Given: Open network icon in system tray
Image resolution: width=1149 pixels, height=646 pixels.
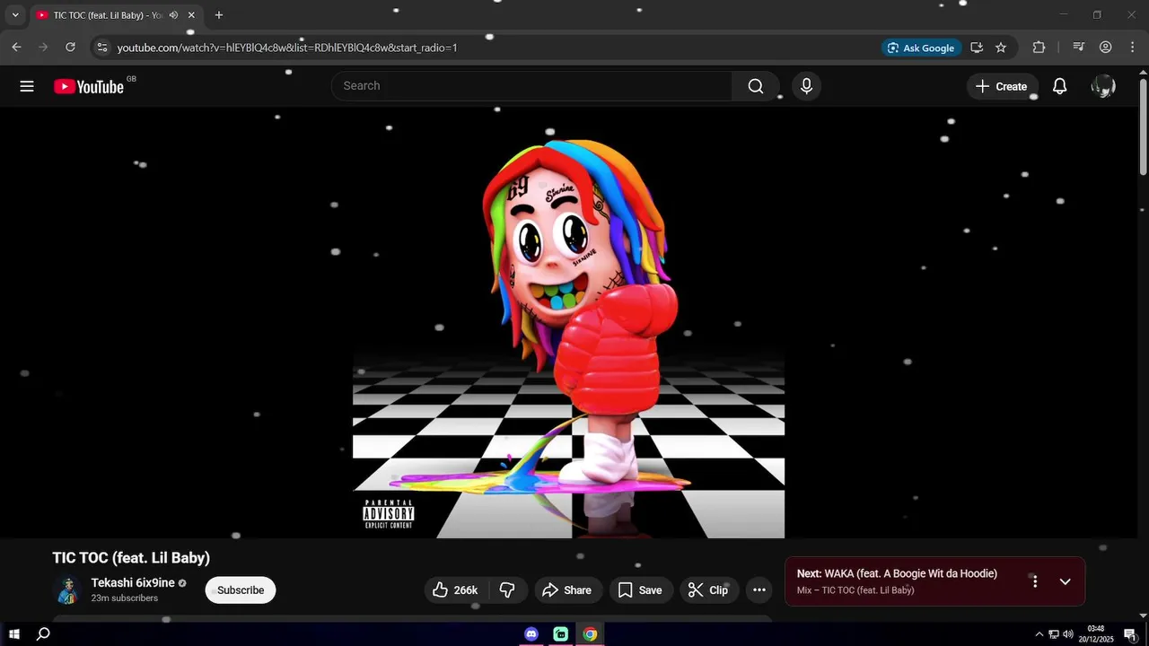Looking at the screenshot, I should 1054,634.
